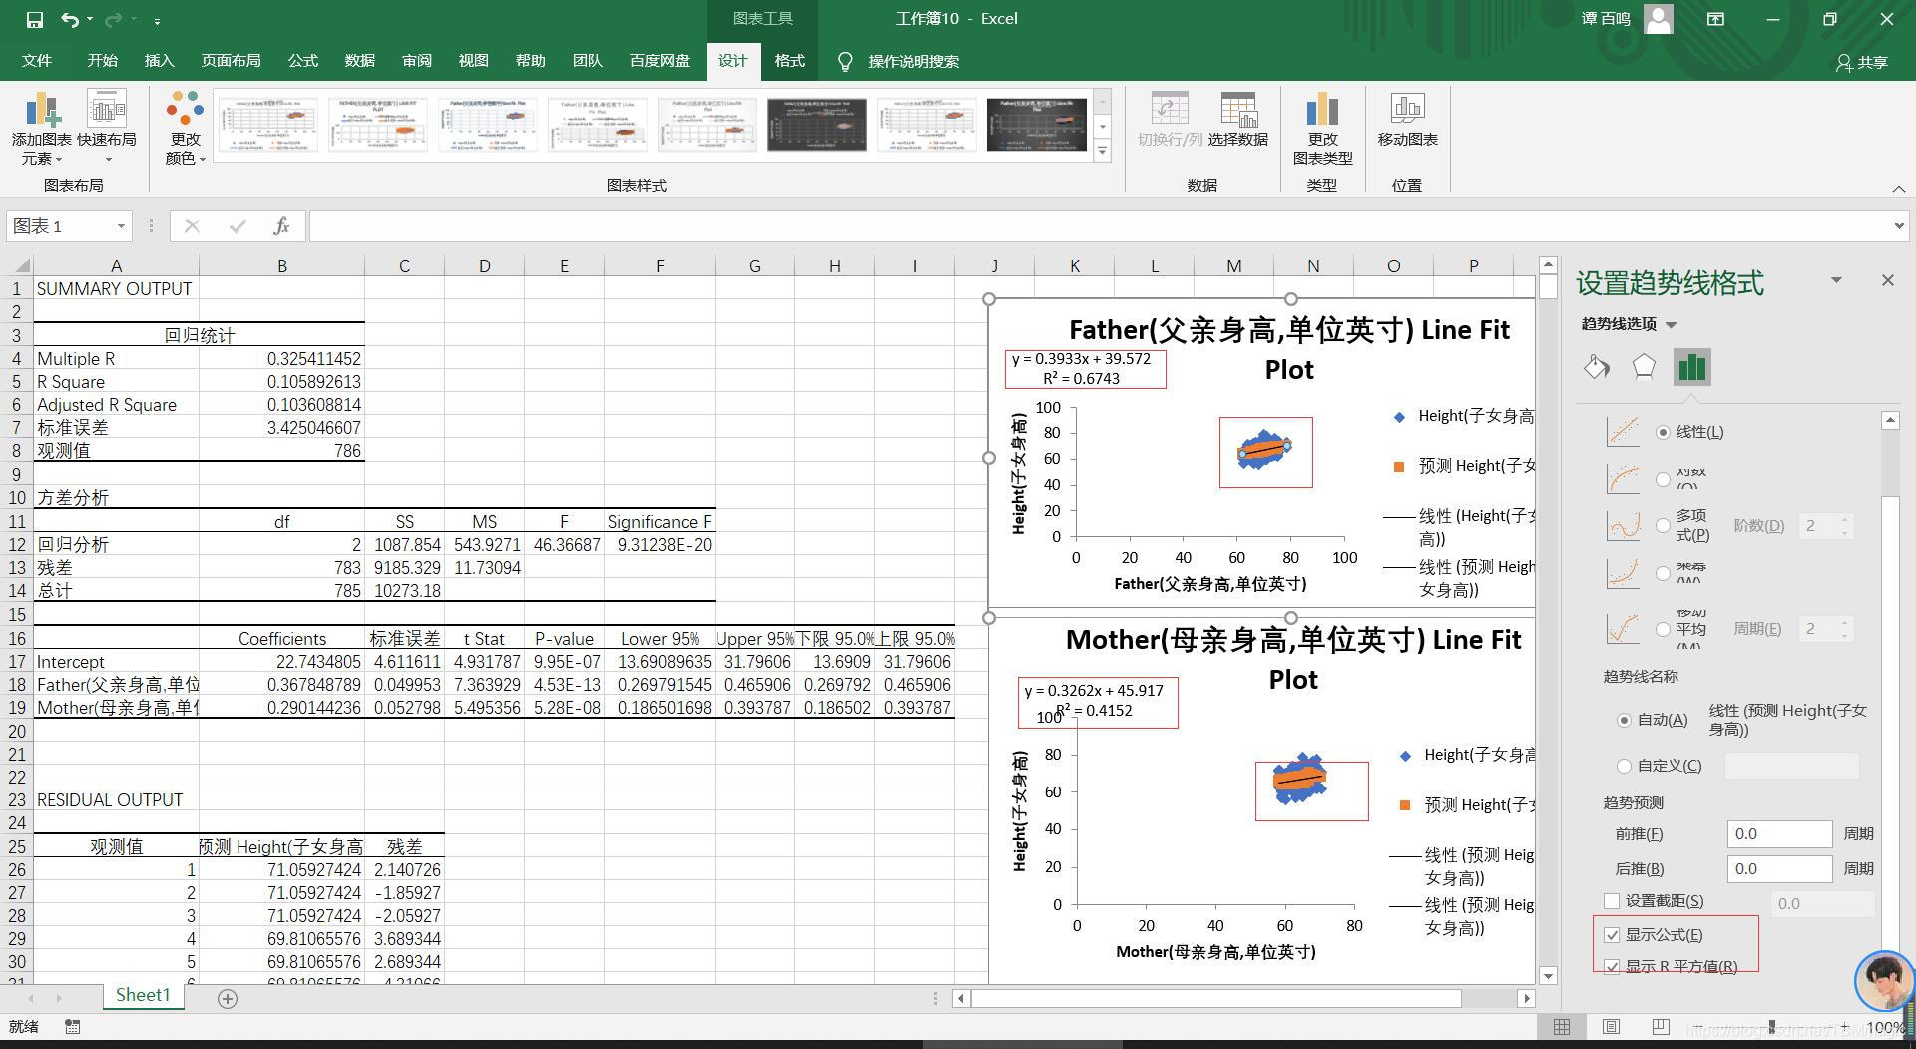Click the moving average trendline icon
Image resolution: width=1916 pixels, height=1049 pixels.
pyautogui.click(x=1623, y=629)
